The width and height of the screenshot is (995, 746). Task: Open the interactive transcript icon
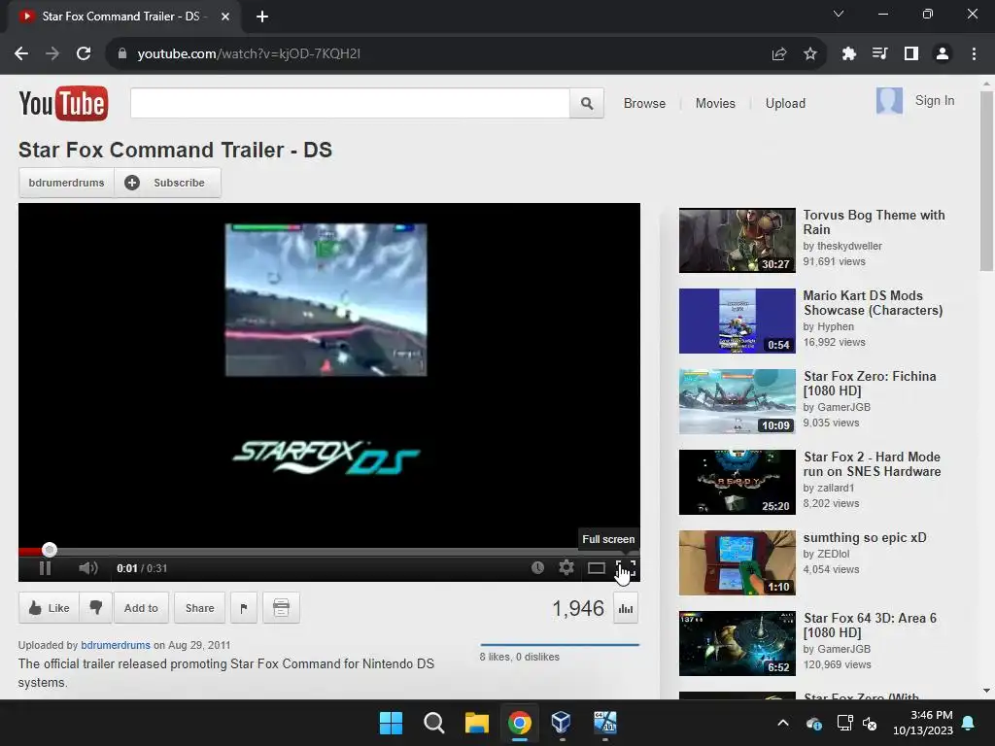pyautogui.click(x=281, y=608)
